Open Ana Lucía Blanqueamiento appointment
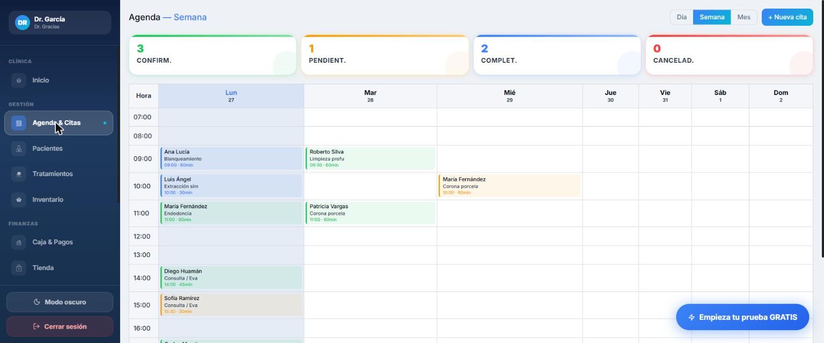Image resolution: width=824 pixels, height=343 pixels. point(231,158)
